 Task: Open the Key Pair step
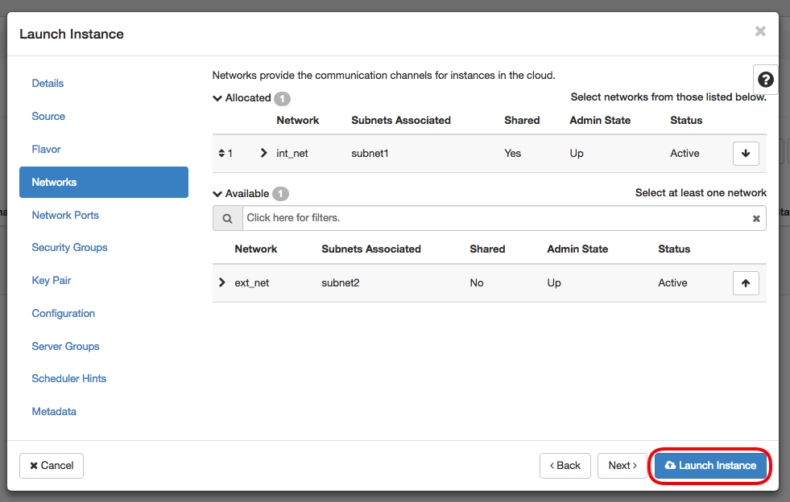[52, 281]
